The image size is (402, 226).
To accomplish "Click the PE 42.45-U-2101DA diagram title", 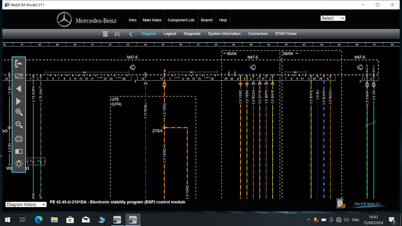I will pos(117,202).
